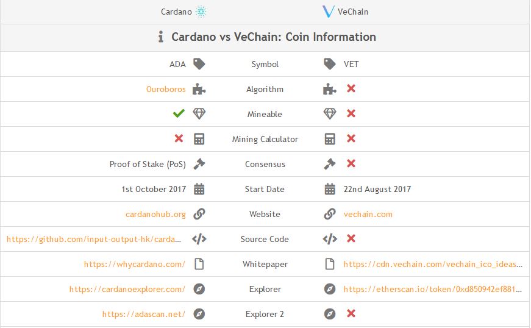Click the calculator icon in VeChain Mining Calculator row
Image resolution: width=531 pixels, height=328 pixels.
click(330, 139)
